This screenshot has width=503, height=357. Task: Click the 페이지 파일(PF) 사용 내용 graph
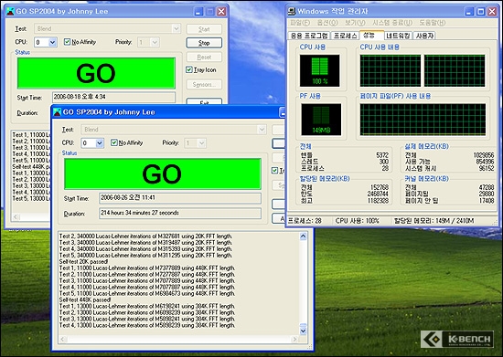(423, 120)
